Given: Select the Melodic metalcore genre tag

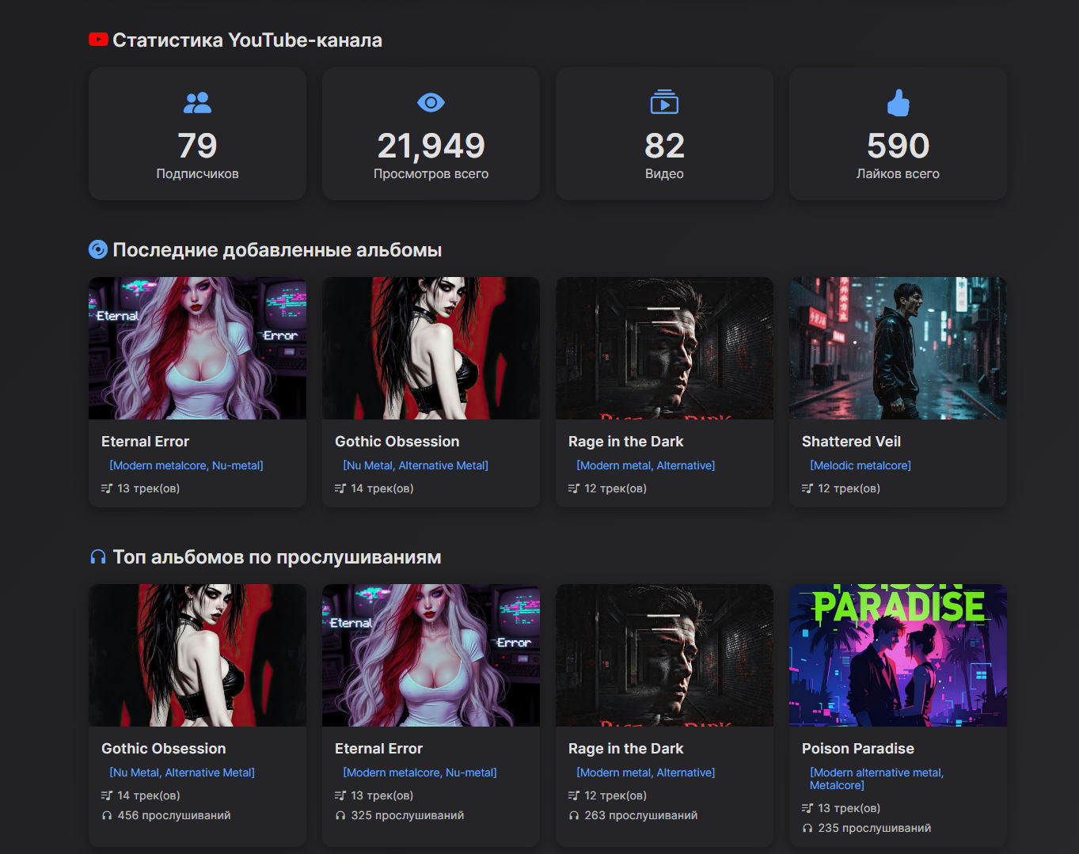Looking at the screenshot, I should click(x=861, y=465).
